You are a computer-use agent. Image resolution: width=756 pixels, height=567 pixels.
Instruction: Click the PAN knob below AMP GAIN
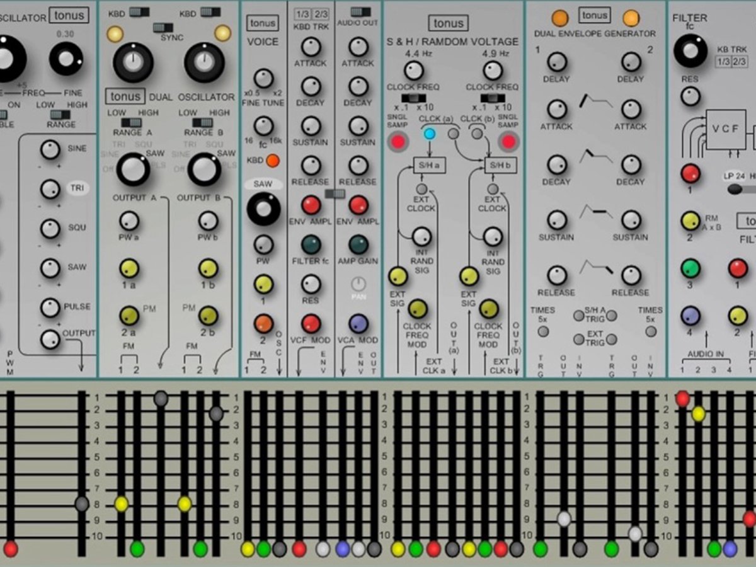pos(358,284)
